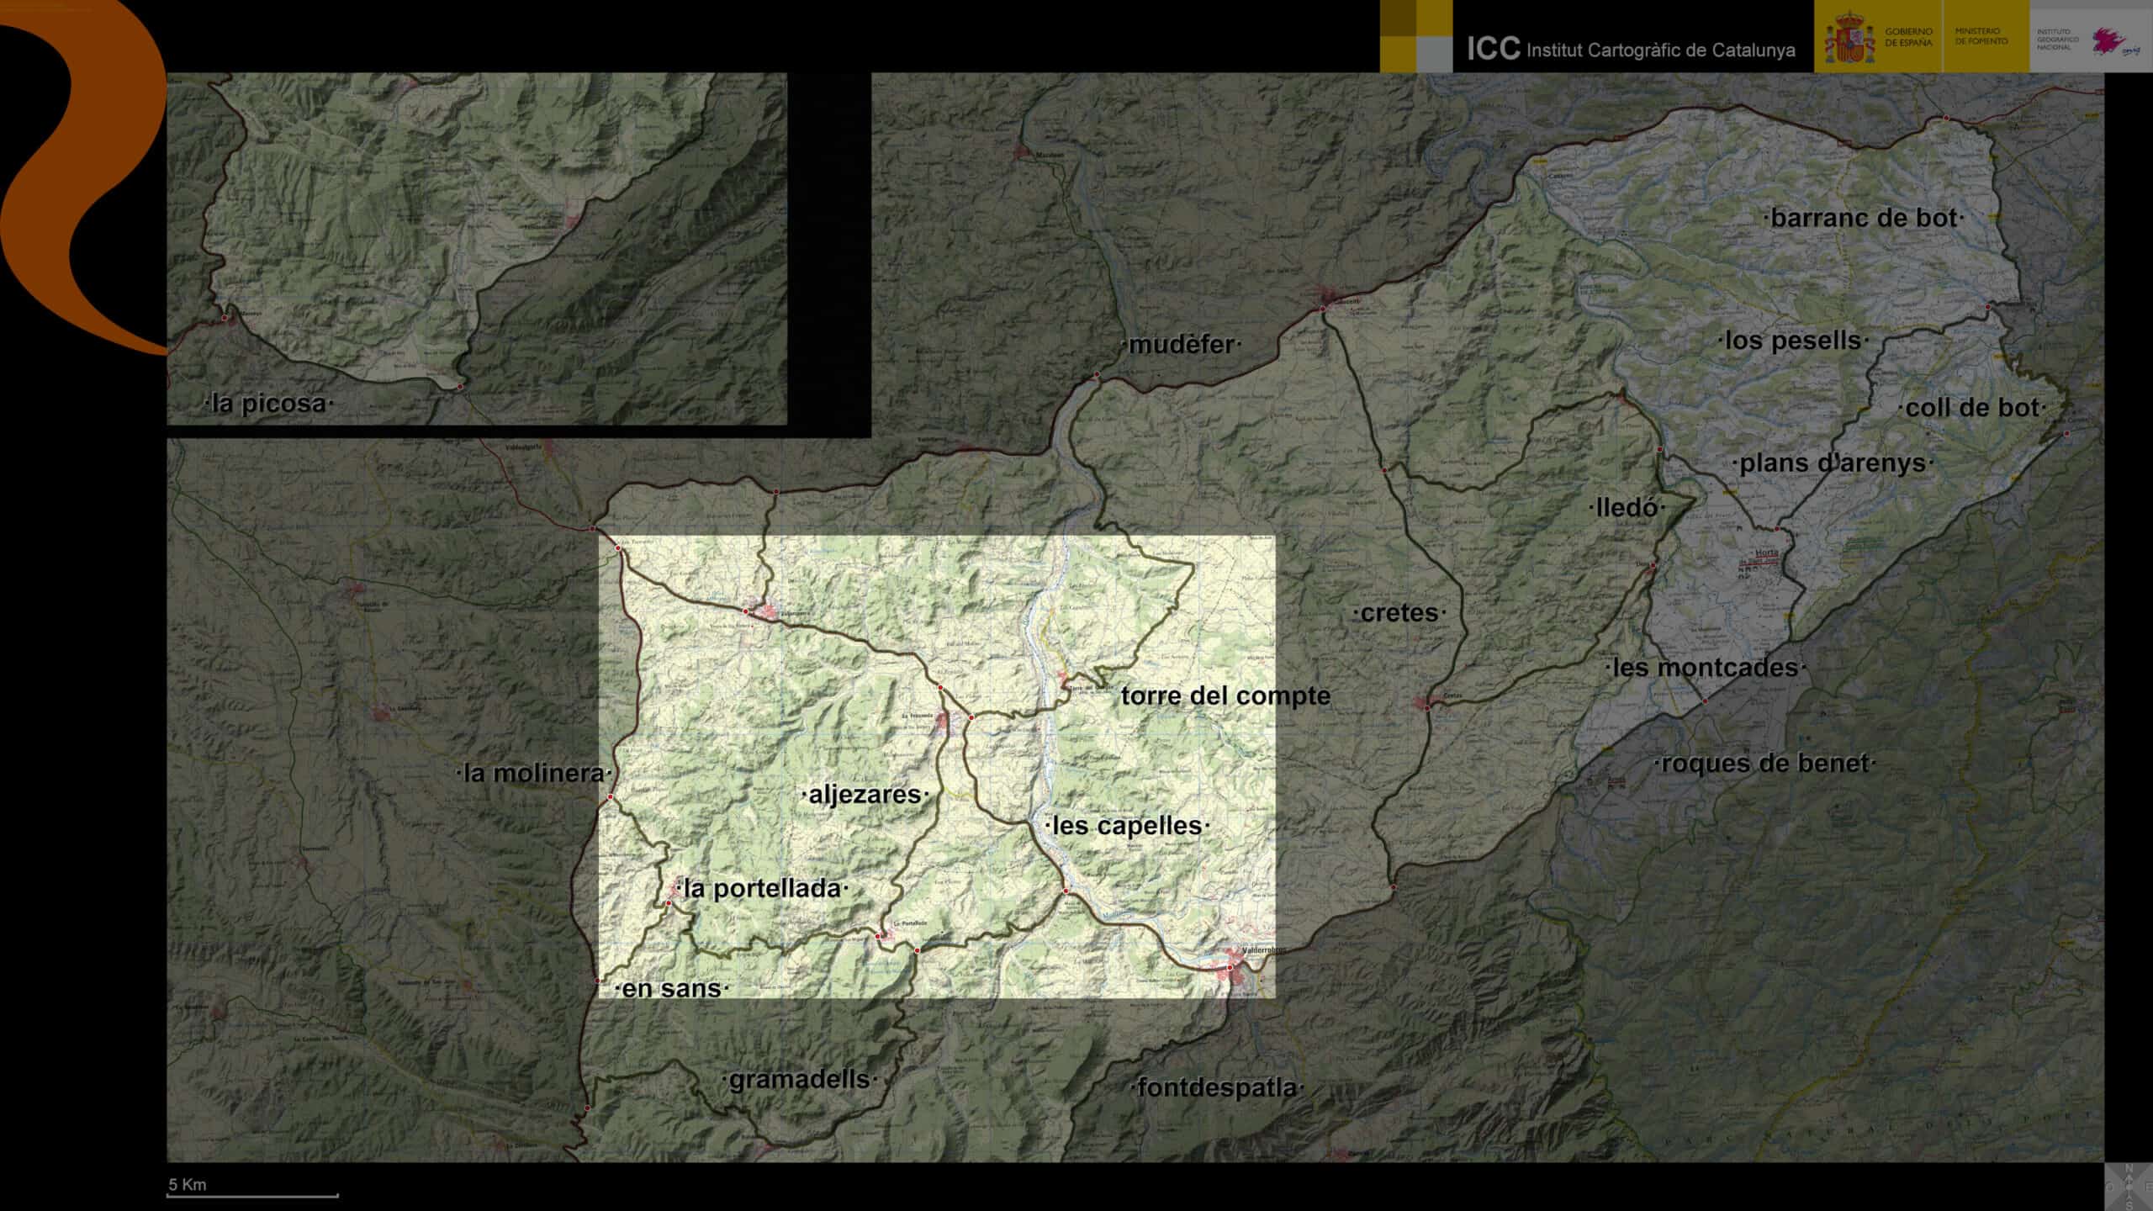Click the 'mudéfer' place label
Screen dimensions: 2153x1211
click(1181, 345)
